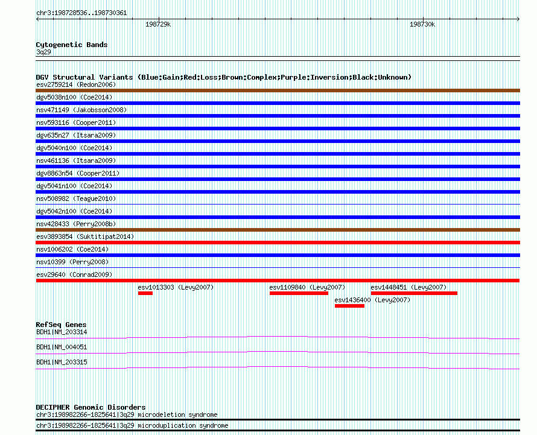
Task: Click the RefSeq Genes track title
Action: 61,325
